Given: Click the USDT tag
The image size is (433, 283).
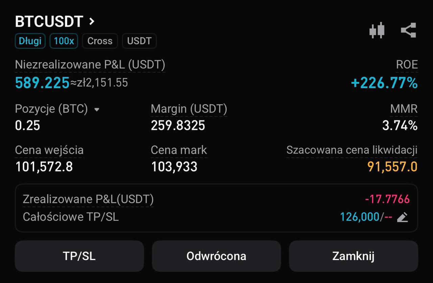Looking at the screenshot, I should [139, 41].
